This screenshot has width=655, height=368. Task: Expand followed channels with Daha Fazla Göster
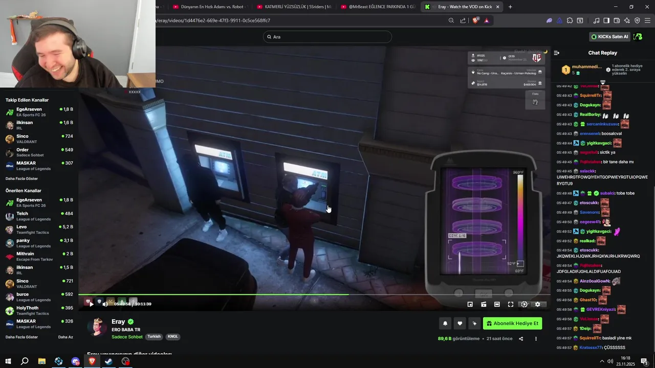(x=21, y=179)
